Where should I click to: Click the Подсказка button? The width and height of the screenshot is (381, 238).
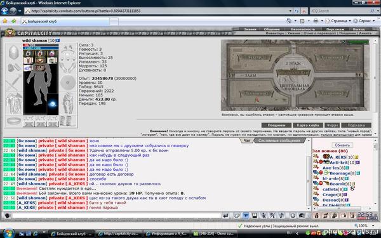(x=356, y=125)
